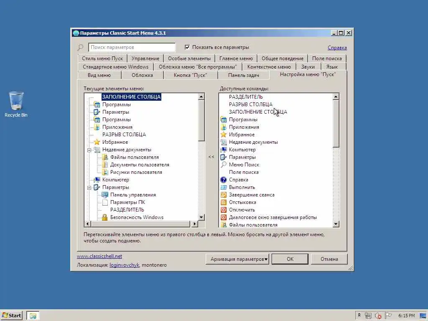The image size is (428, 321).
Task: Open the Архивация параметров dropdown
Action: (237, 259)
